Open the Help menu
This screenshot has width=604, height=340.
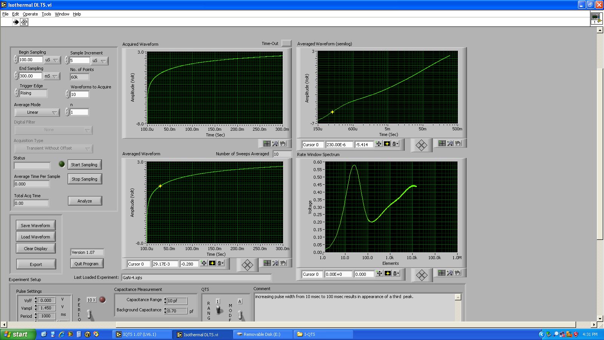(x=77, y=14)
